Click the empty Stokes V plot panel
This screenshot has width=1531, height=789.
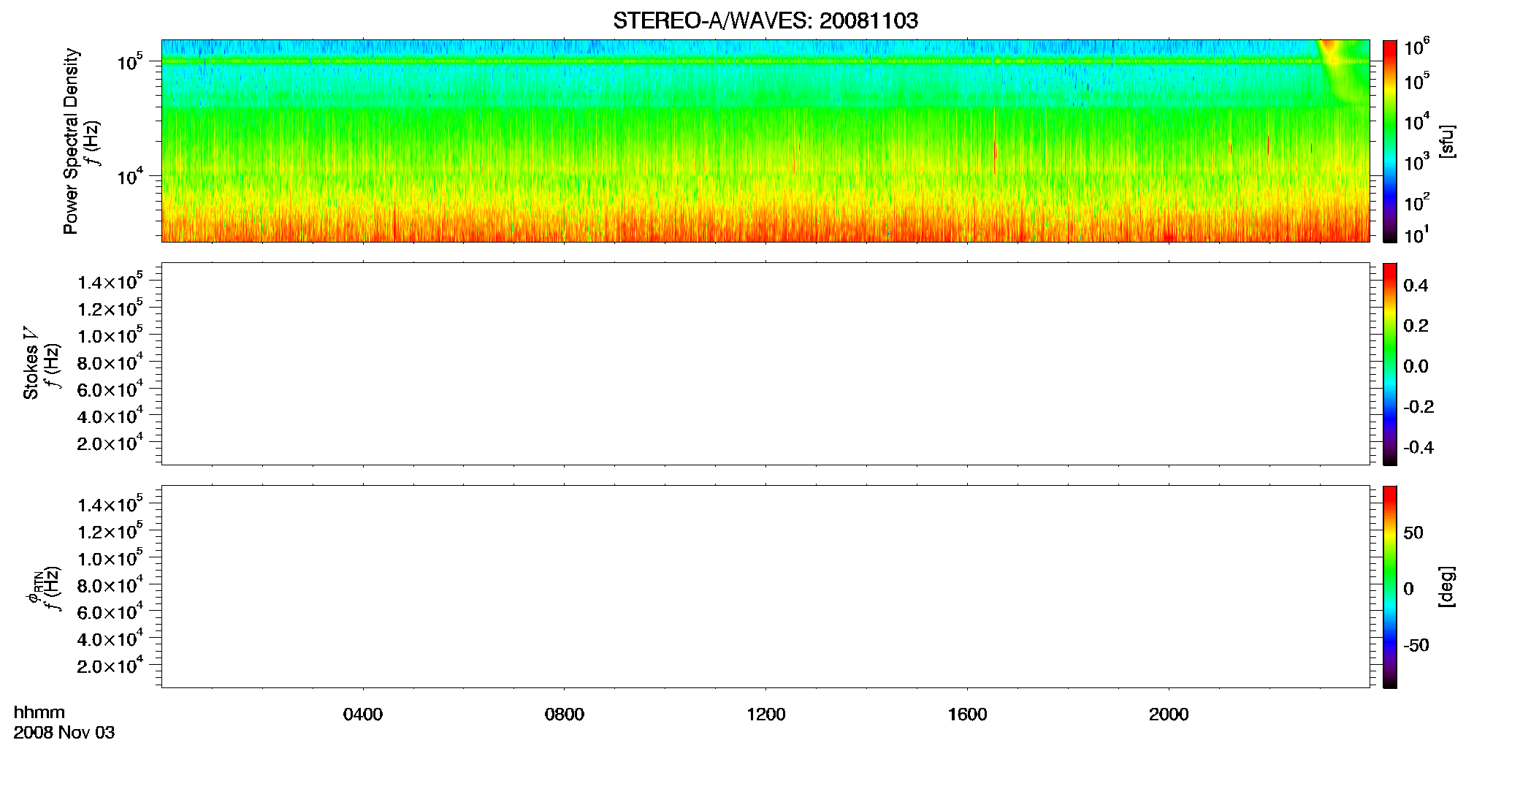coord(765,364)
